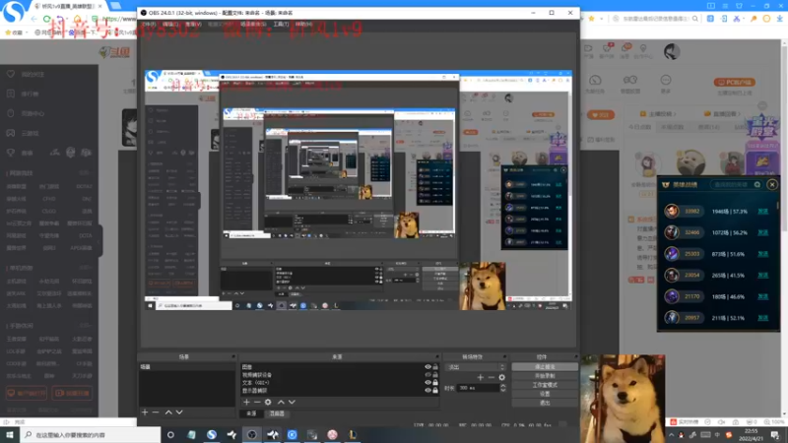Image resolution: width=788 pixels, height=443 pixels.
Task: Open transition properties gear icon
Action: [501, 377]
